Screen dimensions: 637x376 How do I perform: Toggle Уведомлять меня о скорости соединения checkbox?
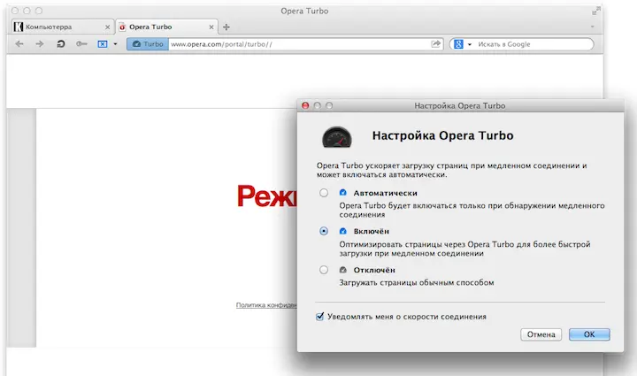click(320, 316)
